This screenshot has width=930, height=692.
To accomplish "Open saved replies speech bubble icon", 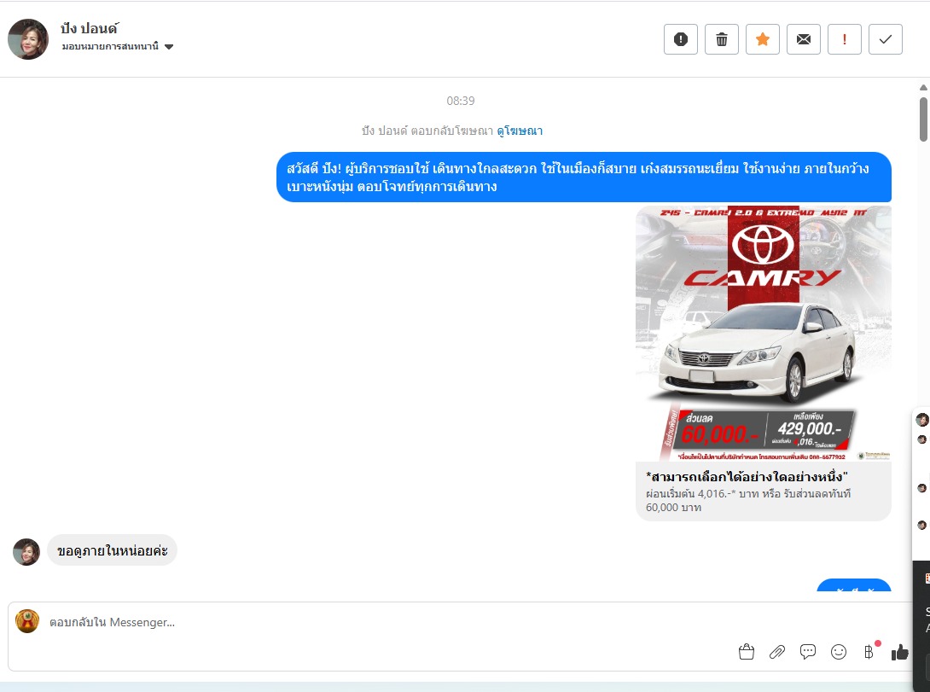I will click(x=808, y=652).
